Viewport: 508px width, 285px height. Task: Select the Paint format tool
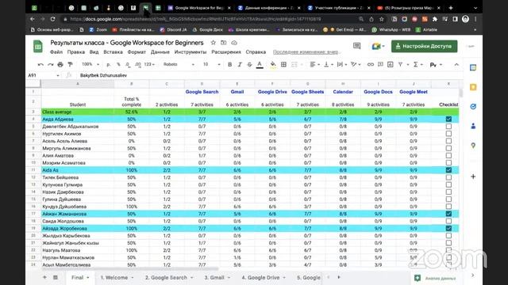70,65
